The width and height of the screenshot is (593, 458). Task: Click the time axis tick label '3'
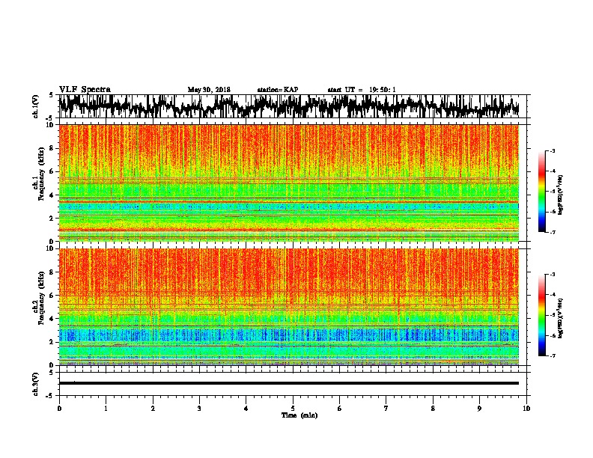tap(199, 409)
